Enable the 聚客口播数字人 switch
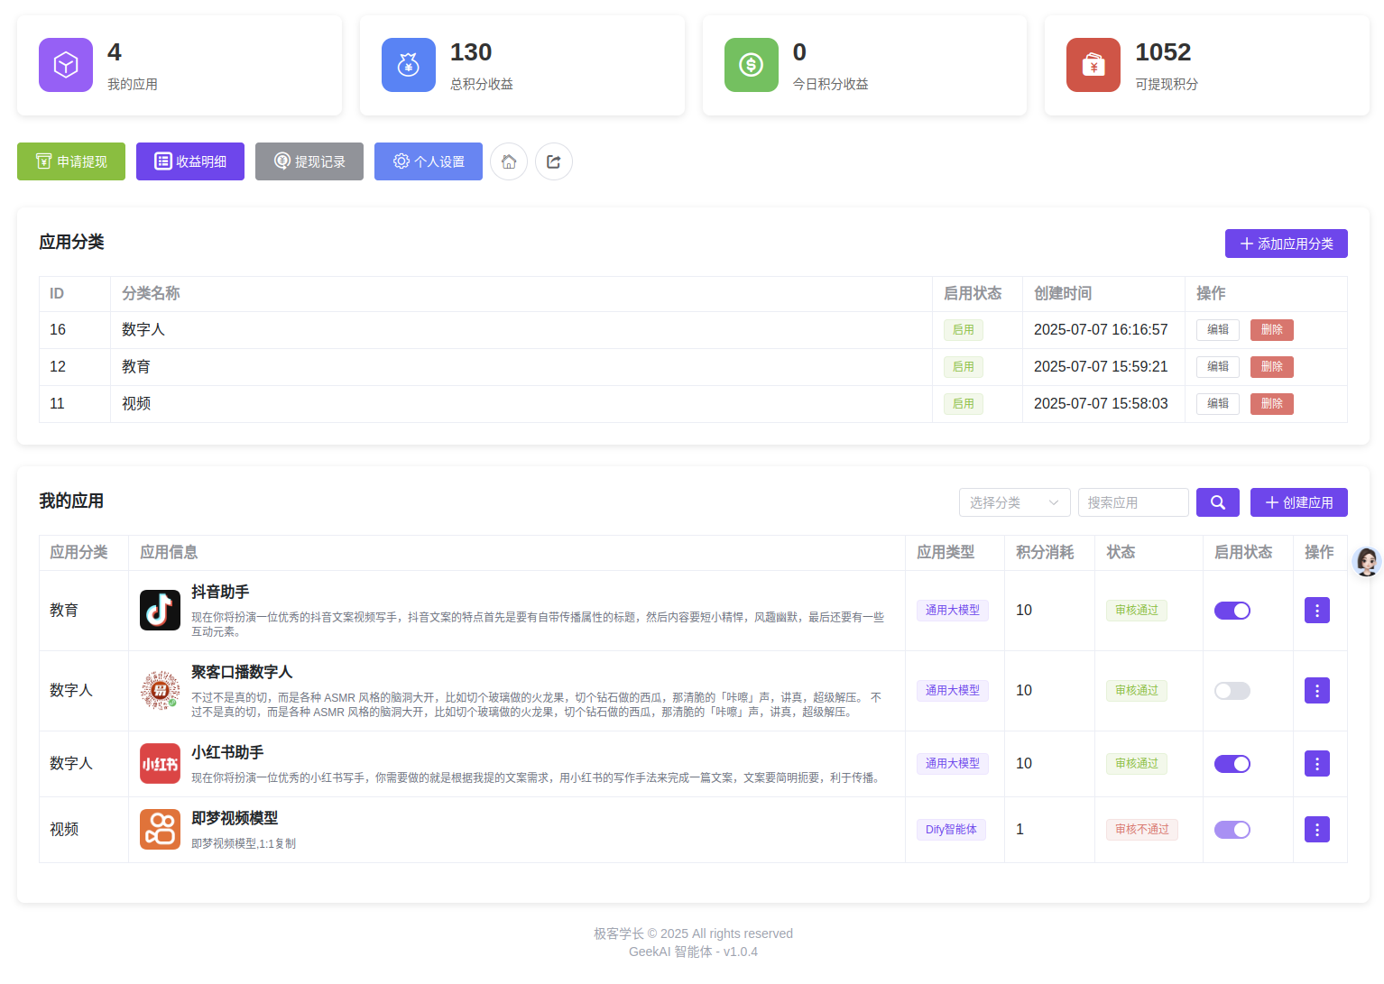 (x=1232, y=691)
